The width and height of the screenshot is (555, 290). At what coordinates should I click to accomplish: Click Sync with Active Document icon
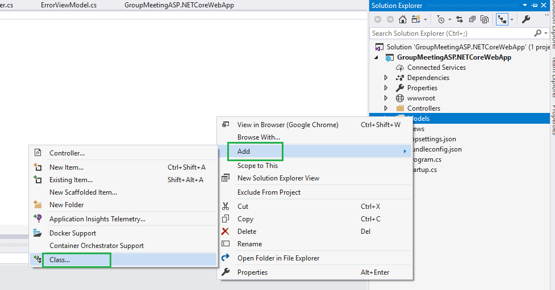[x=460, y=19]
